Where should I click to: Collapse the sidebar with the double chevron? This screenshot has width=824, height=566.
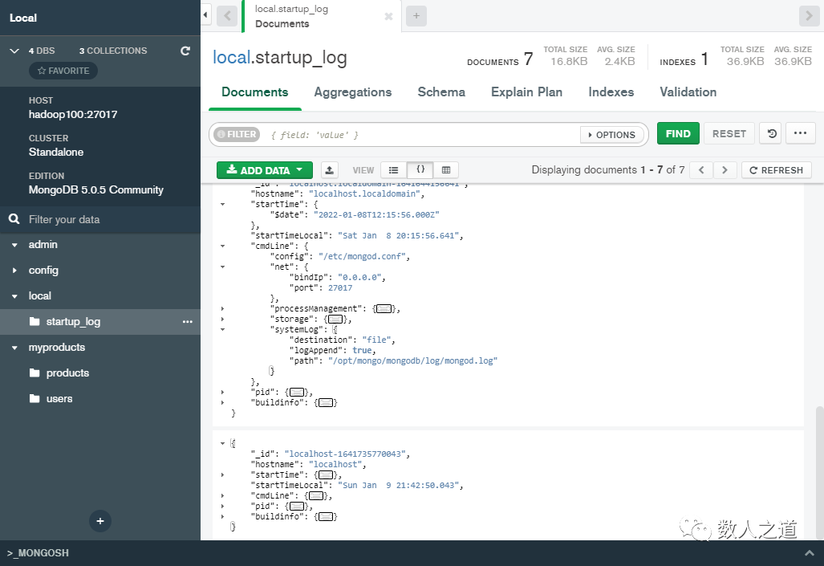tap(205, 14)
